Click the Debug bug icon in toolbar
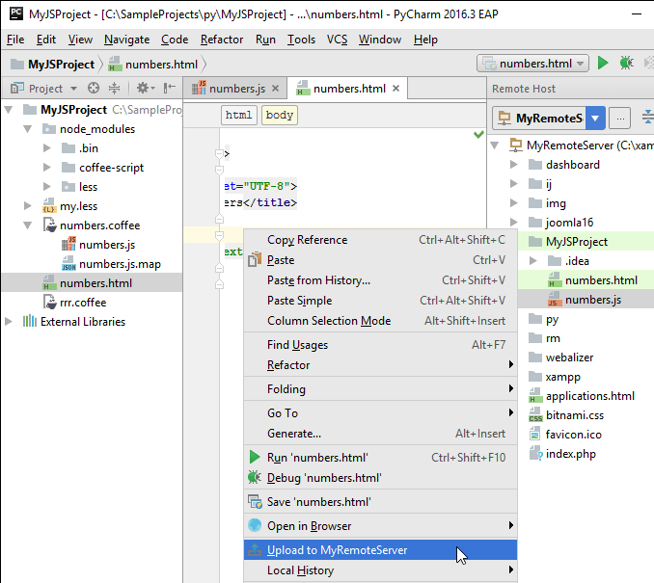This screenshot has width=654, height=583. coord(626,63)
